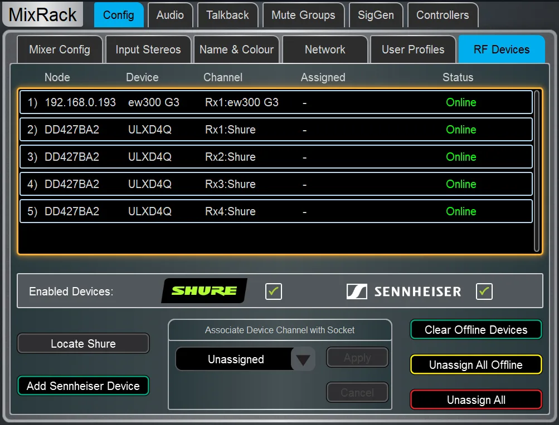Select the RF Devices sub-tab

(501, 50)
